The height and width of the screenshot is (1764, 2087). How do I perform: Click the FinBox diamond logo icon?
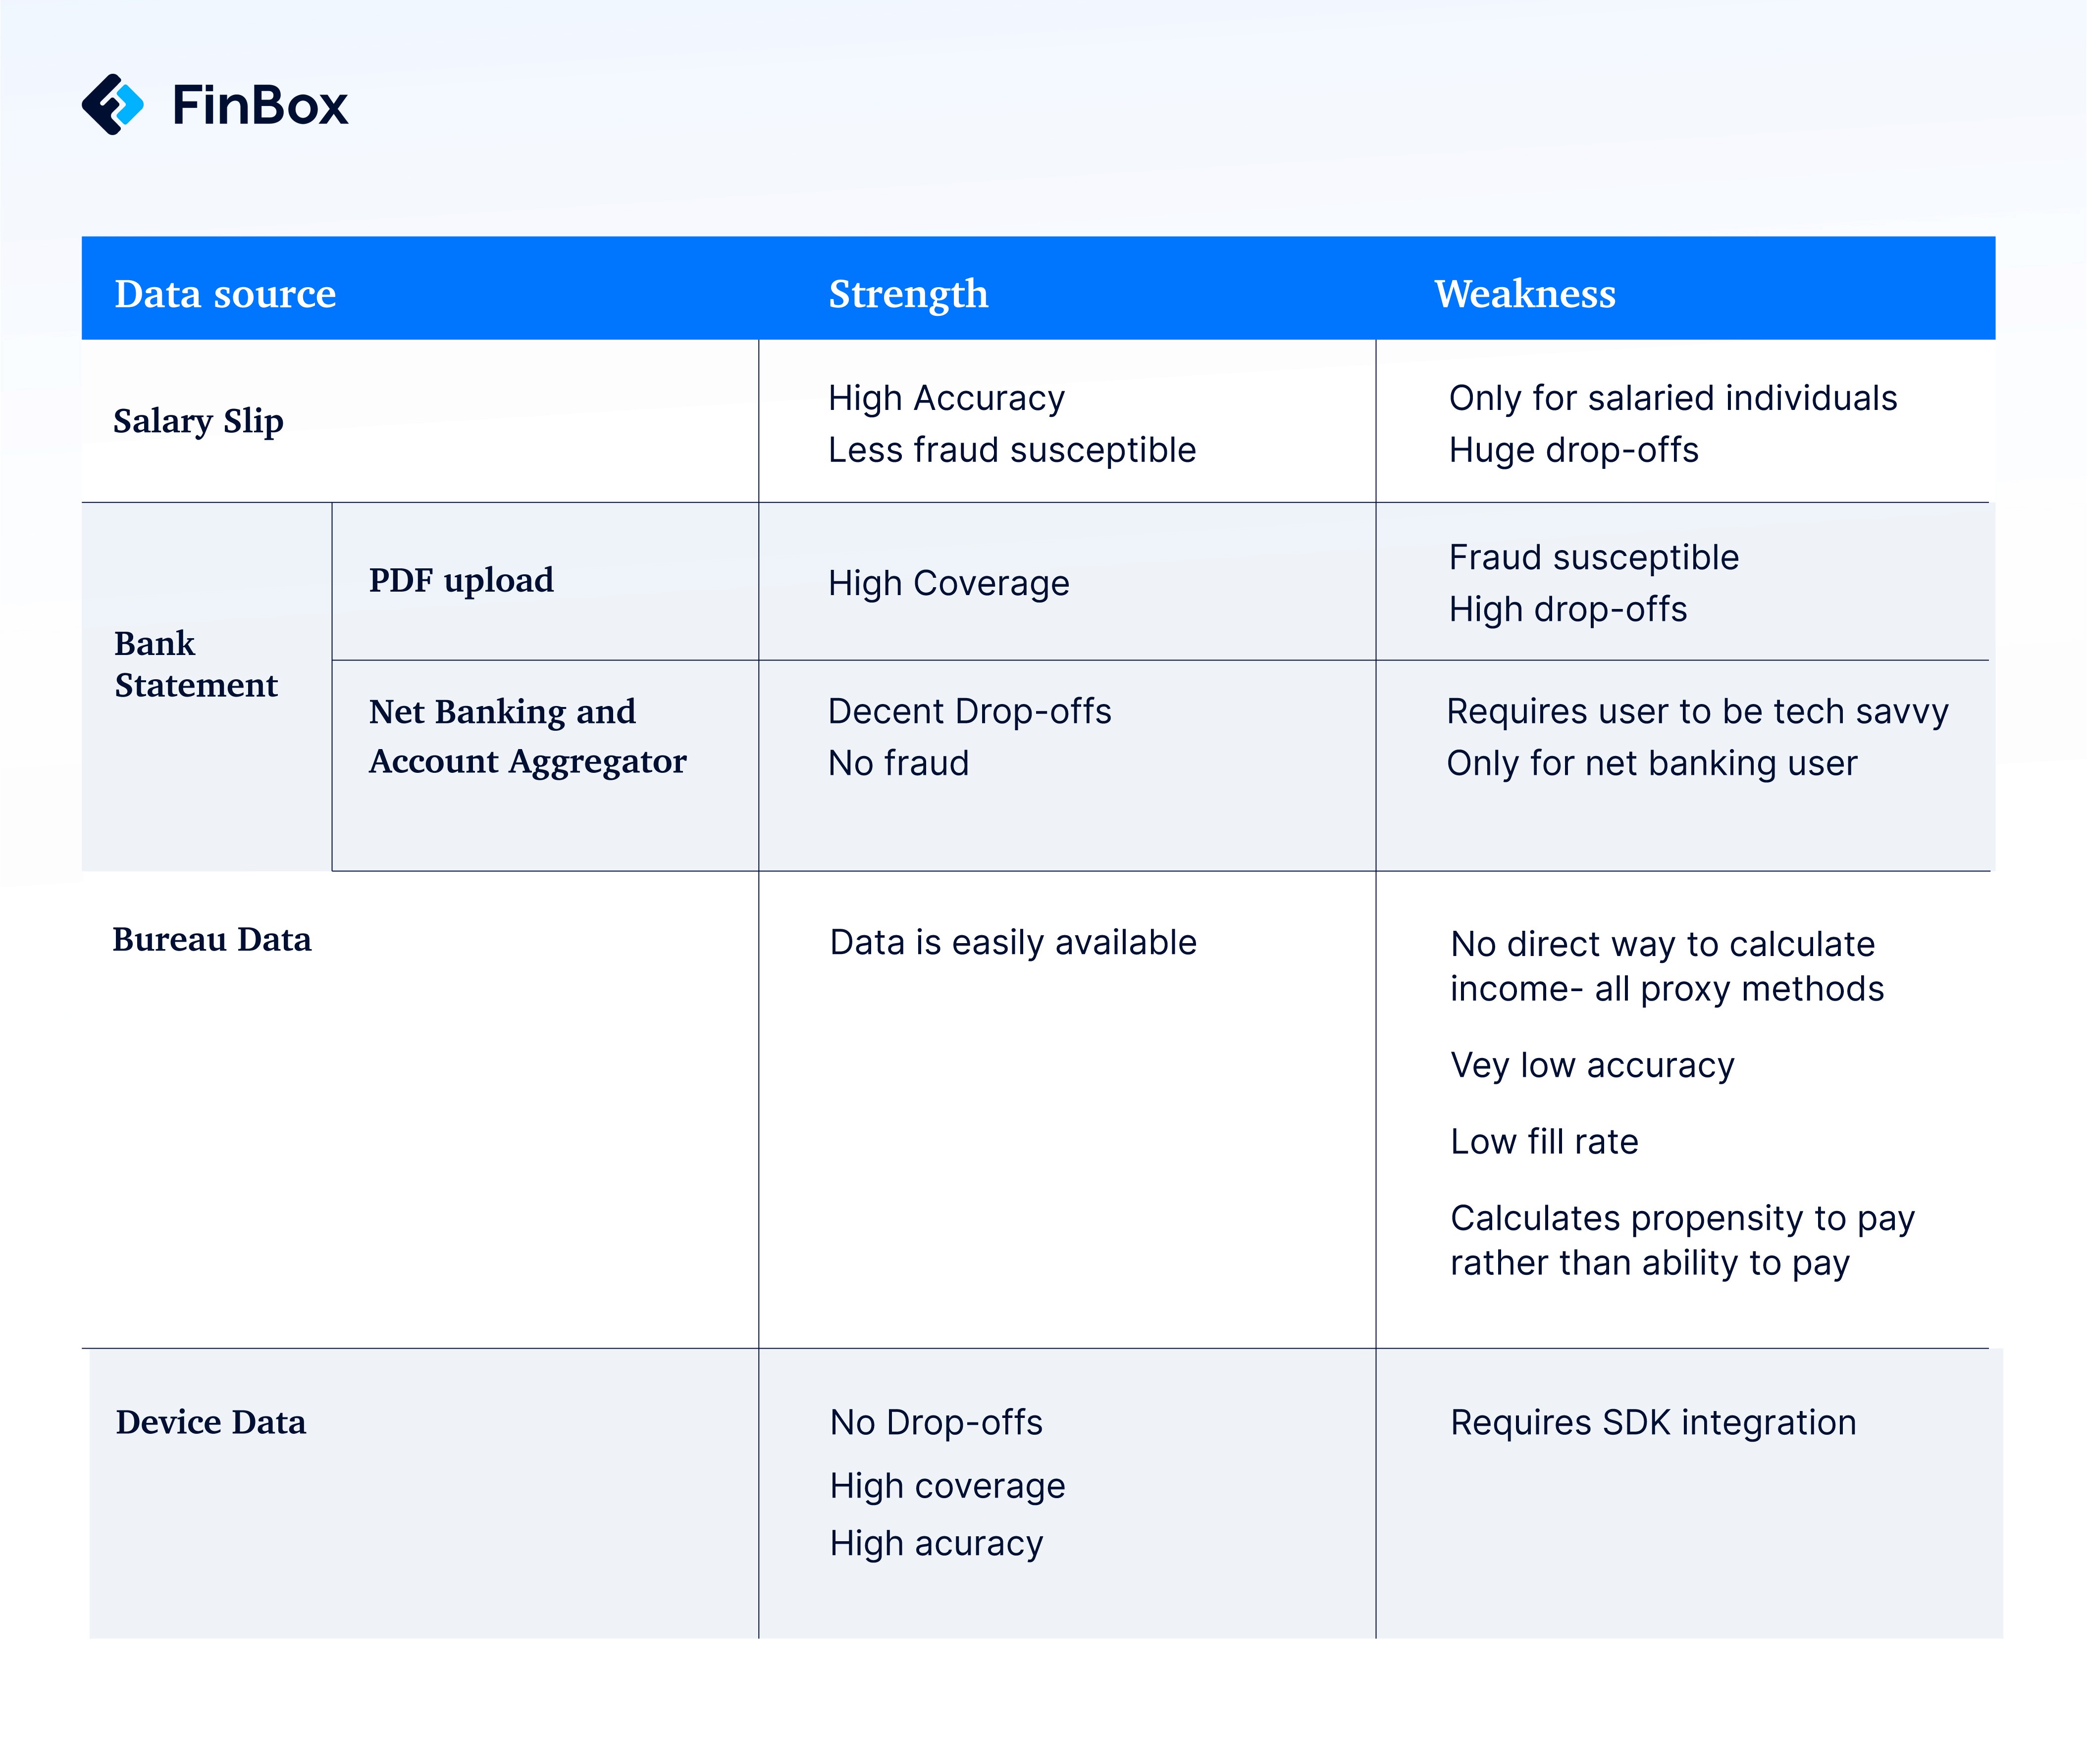[113, 104]
